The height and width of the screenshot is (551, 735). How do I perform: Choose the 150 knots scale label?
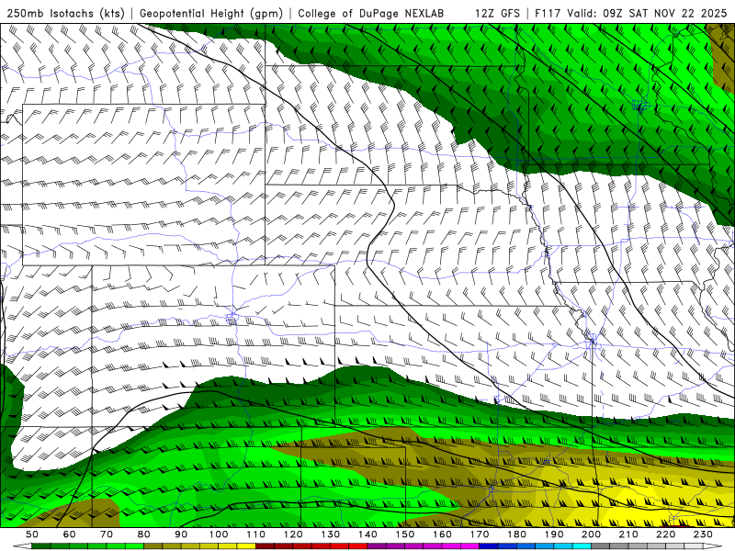[x=405, y=534]
